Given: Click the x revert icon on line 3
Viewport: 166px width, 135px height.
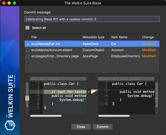Looking at the screenshot, I should pyautogui.click(x=89, y=92).
